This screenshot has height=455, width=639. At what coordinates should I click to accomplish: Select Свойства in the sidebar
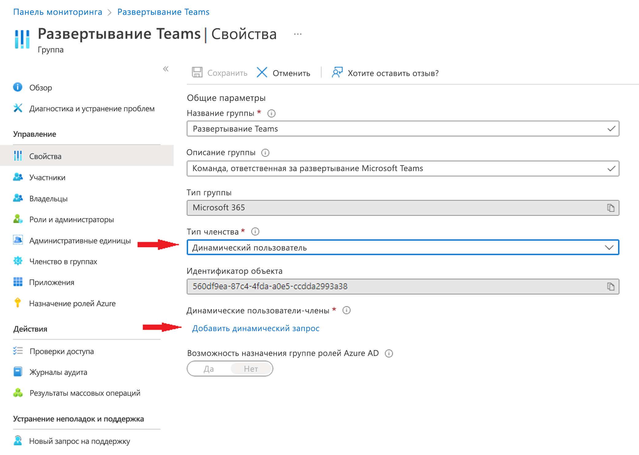pos(87,156)
